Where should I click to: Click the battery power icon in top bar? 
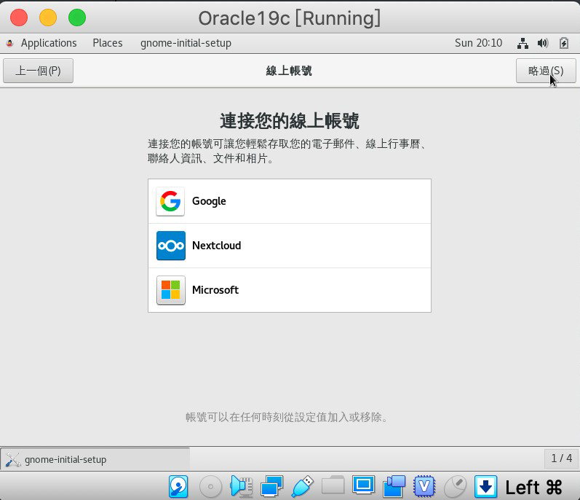564,43
